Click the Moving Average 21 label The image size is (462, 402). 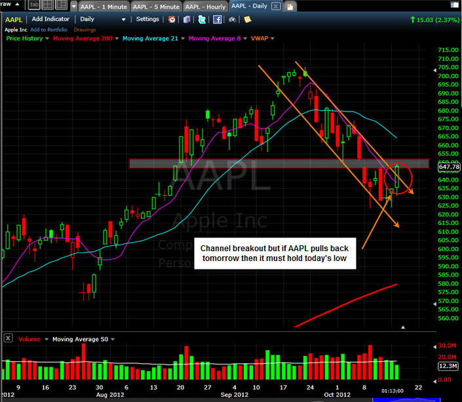[x=150, y=39]
